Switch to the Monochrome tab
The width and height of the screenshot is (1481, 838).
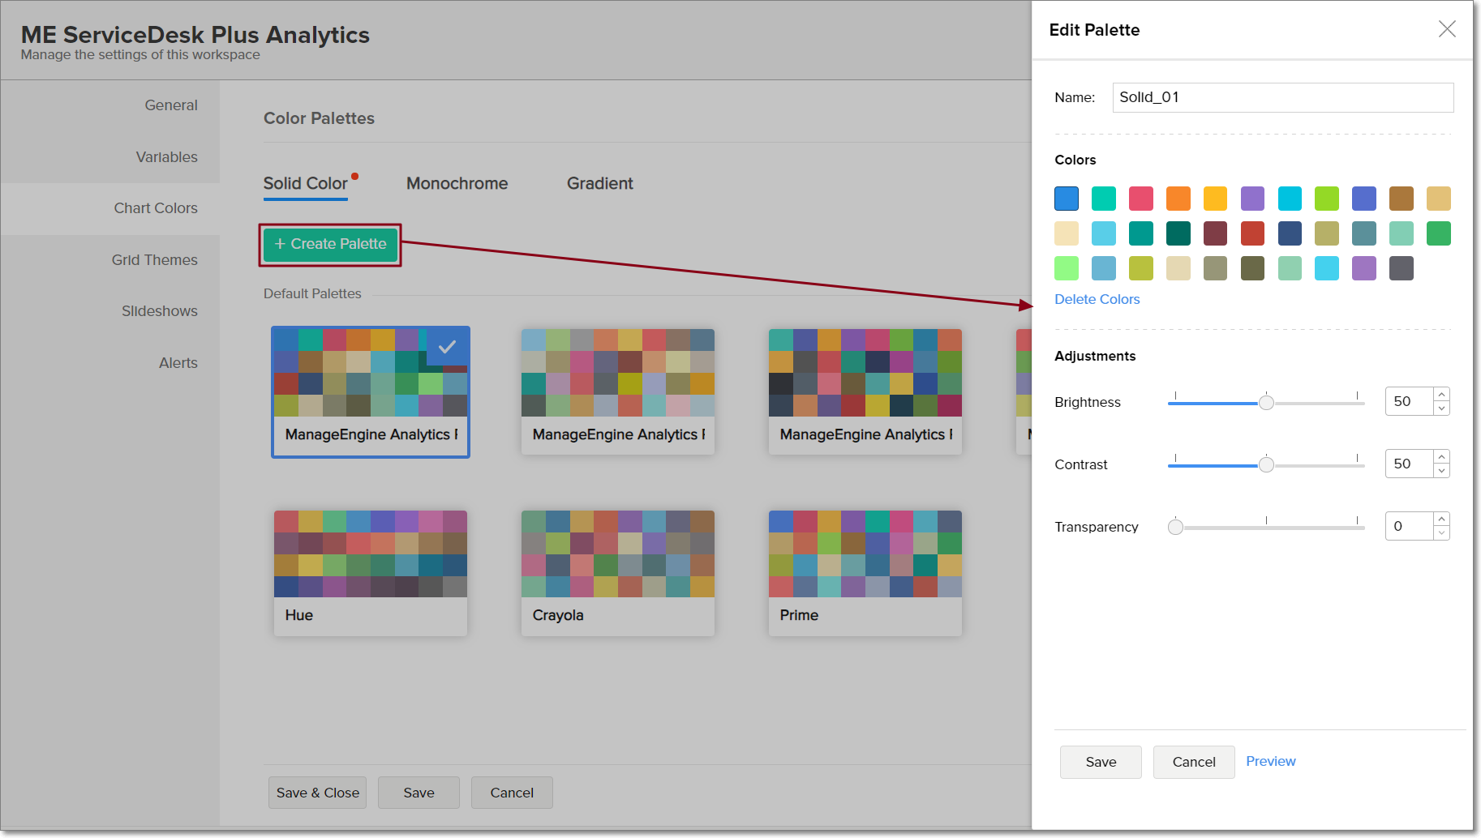click(x=457, y=184)
